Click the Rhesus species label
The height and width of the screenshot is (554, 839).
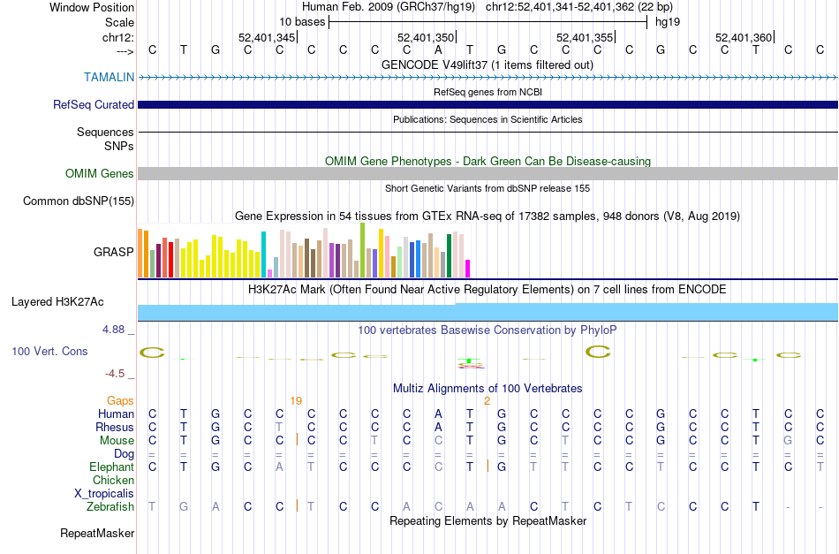[115, 427]
